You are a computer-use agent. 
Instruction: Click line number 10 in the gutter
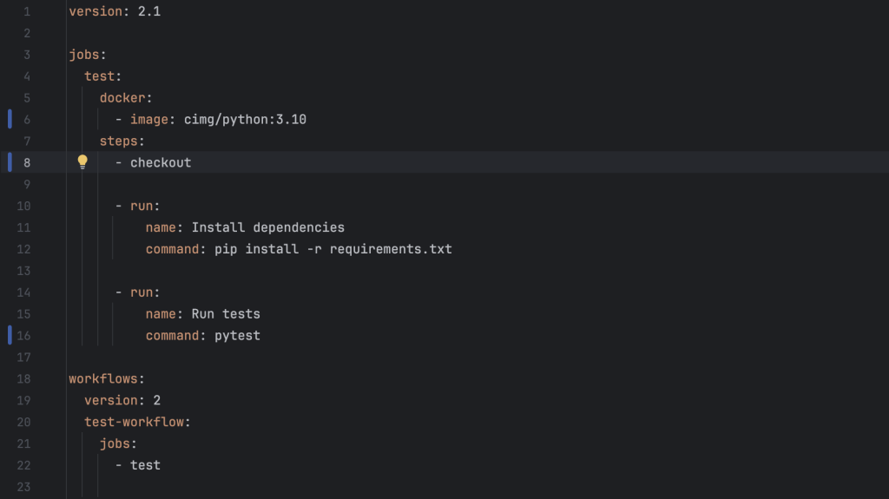(23, 206)
